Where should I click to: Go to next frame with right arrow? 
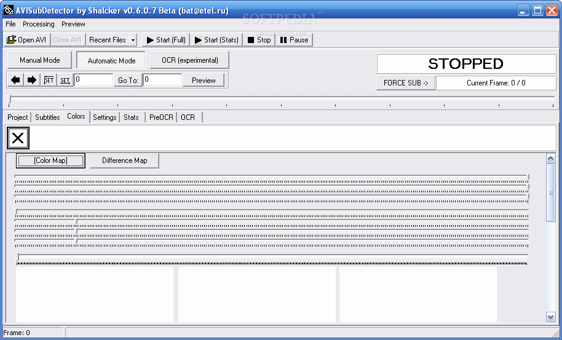click(32, 80)
